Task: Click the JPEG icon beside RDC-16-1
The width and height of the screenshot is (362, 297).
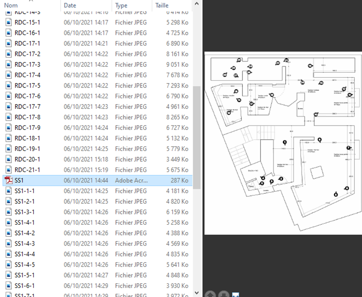Action: [x=8, y=33]
